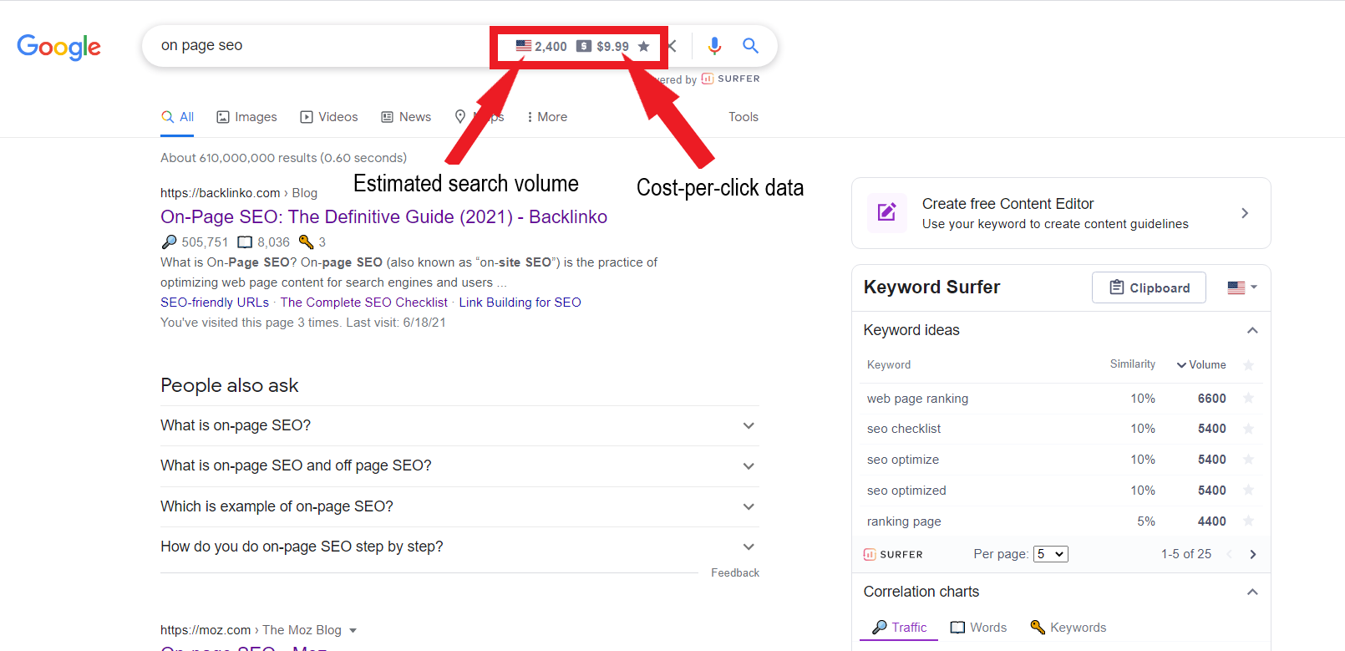Open the Backlinko On-Page SEO result title
1345x651 pixels.
[383, 217]
